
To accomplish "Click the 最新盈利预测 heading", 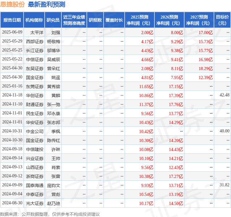I will pos(47,4).
